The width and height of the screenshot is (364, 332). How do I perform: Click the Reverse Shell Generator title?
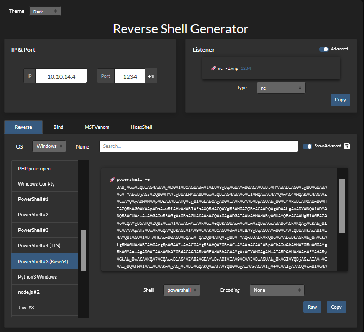(x=181, y=29)
